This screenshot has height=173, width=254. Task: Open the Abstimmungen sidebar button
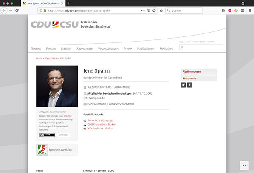[x=199, y=72]
